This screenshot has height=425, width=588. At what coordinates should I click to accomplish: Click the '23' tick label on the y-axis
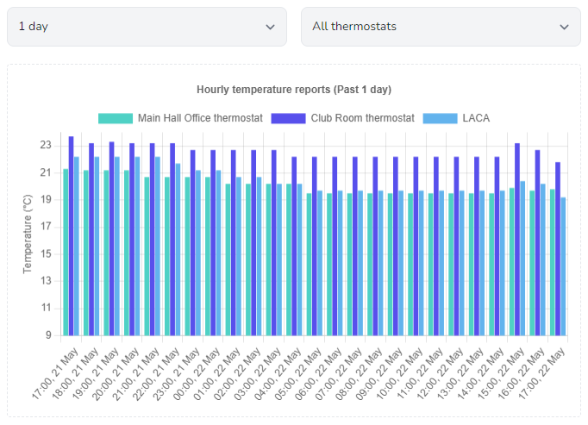pos(47,146)
